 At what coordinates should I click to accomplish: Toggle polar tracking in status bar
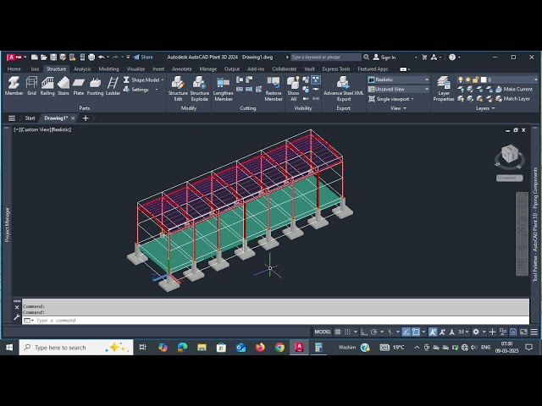(373, 332)
